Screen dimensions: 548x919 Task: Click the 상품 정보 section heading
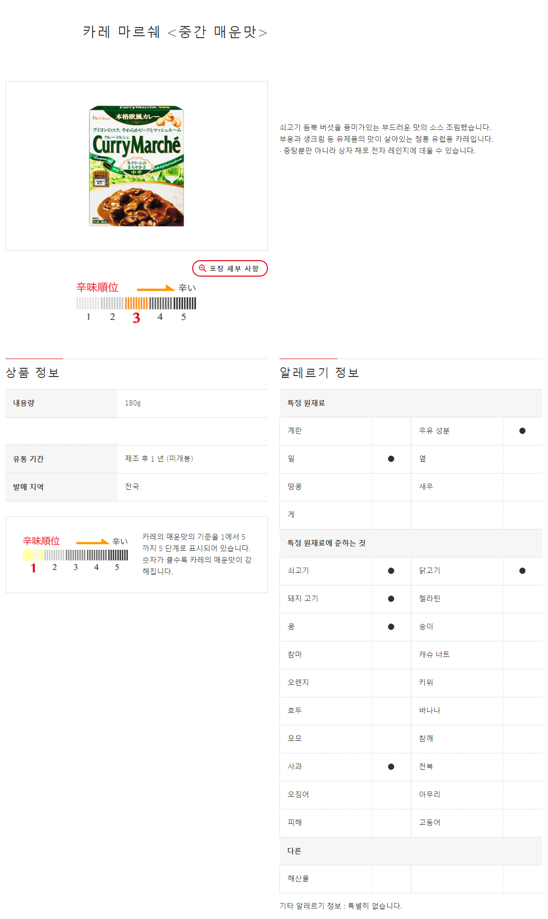click(x=32, y=373)
